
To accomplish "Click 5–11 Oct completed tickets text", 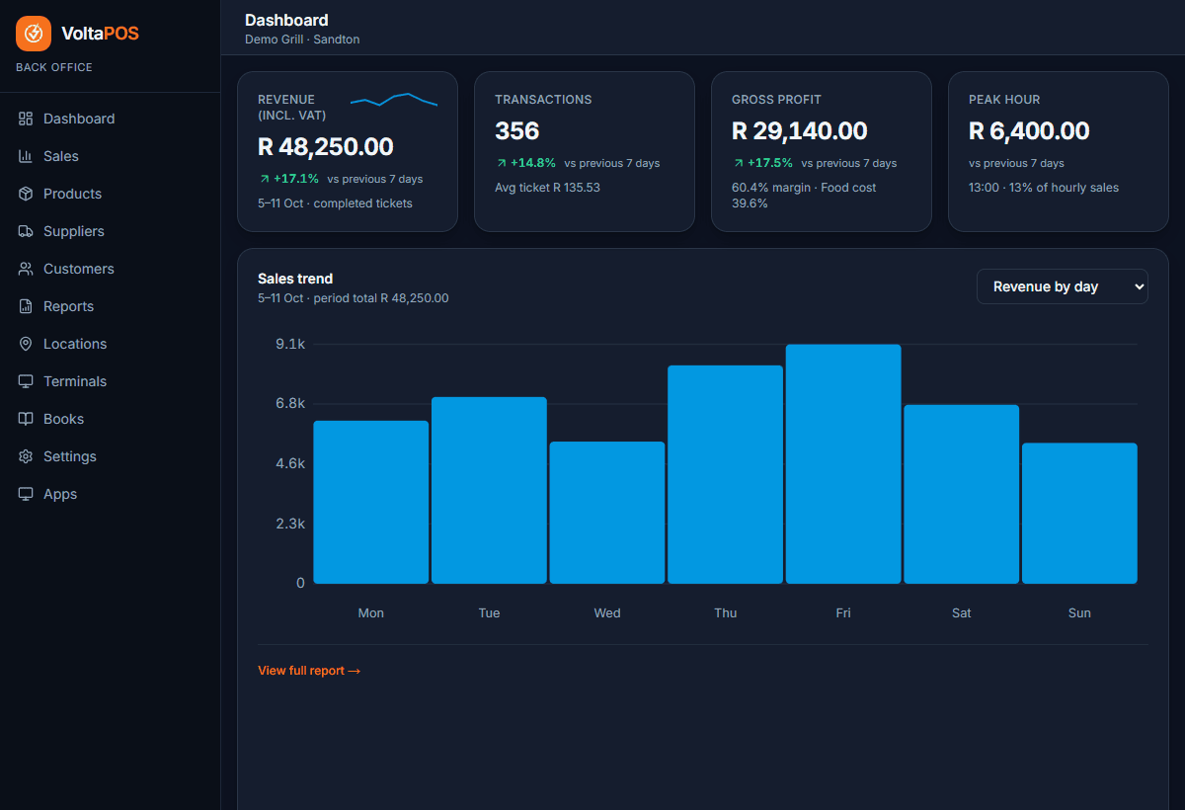I will (335, 203).
